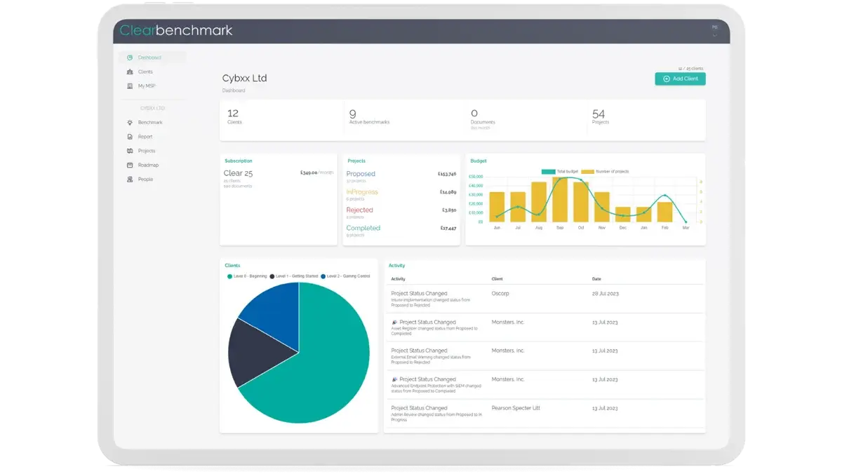The image size is (842, 474).
Task: Click the £14,989 in-progress amount
Action: [x=448, y=192]
